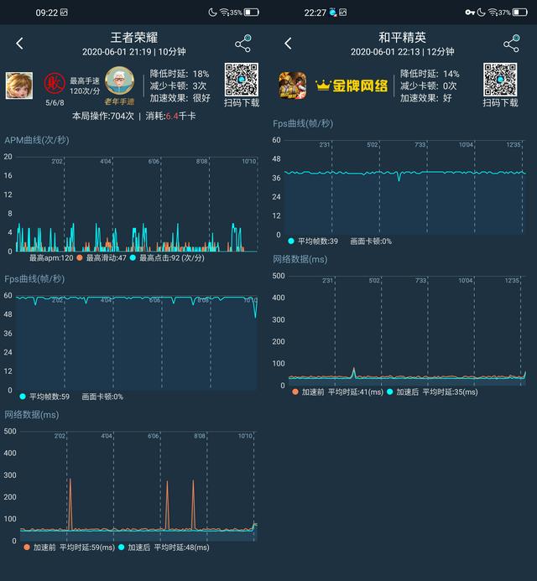Tap 本局操作:704次 text
537x581 pixels.
pyautogui.click(x=103, y=116)
